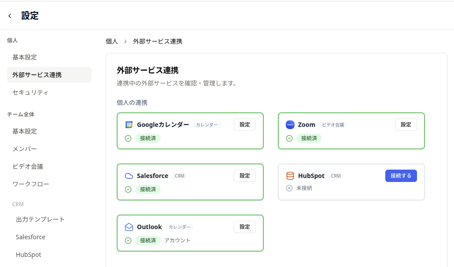
Task: Click the Googleカレンダー card title
Action: [163, 125]
